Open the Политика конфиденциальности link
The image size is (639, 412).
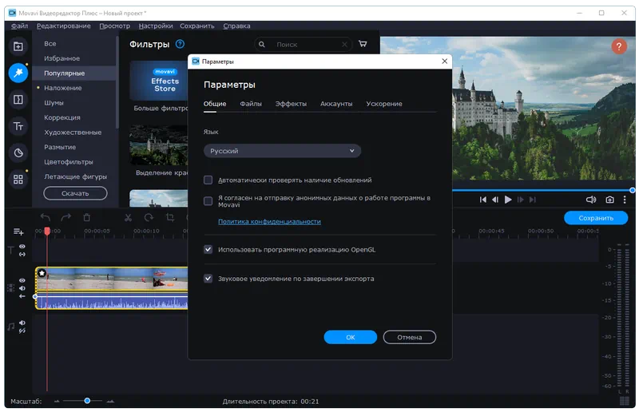(x=269, y=221)
